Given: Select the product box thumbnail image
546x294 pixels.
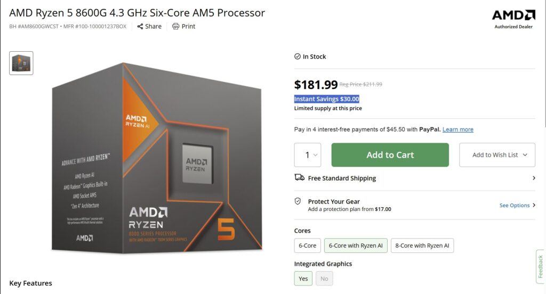Looking at the screenshot, I should click(21, 63).
